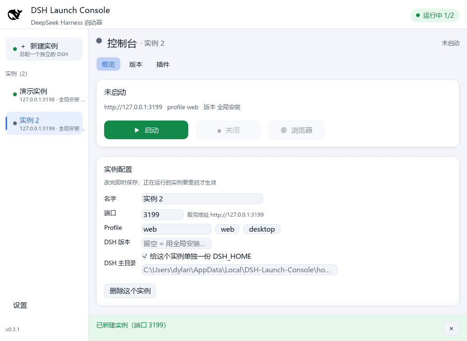The image size is (467, 341).
Task: Click the v0.3.1 version label
Action: 13,329
